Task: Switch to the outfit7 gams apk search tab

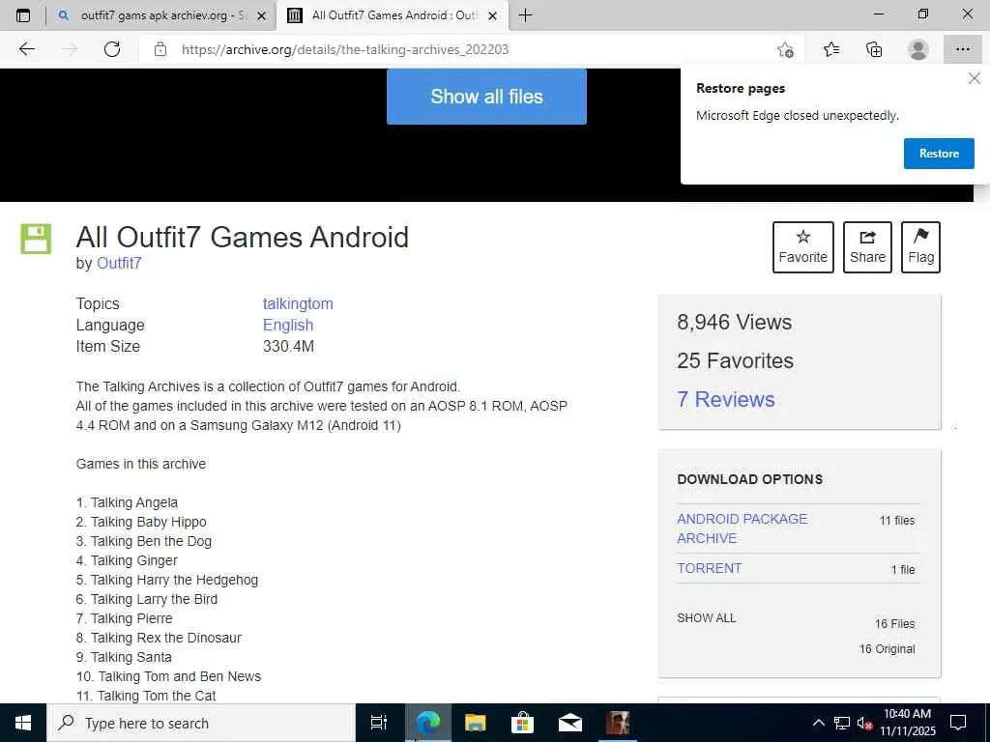Action: (x=162, y=15)
